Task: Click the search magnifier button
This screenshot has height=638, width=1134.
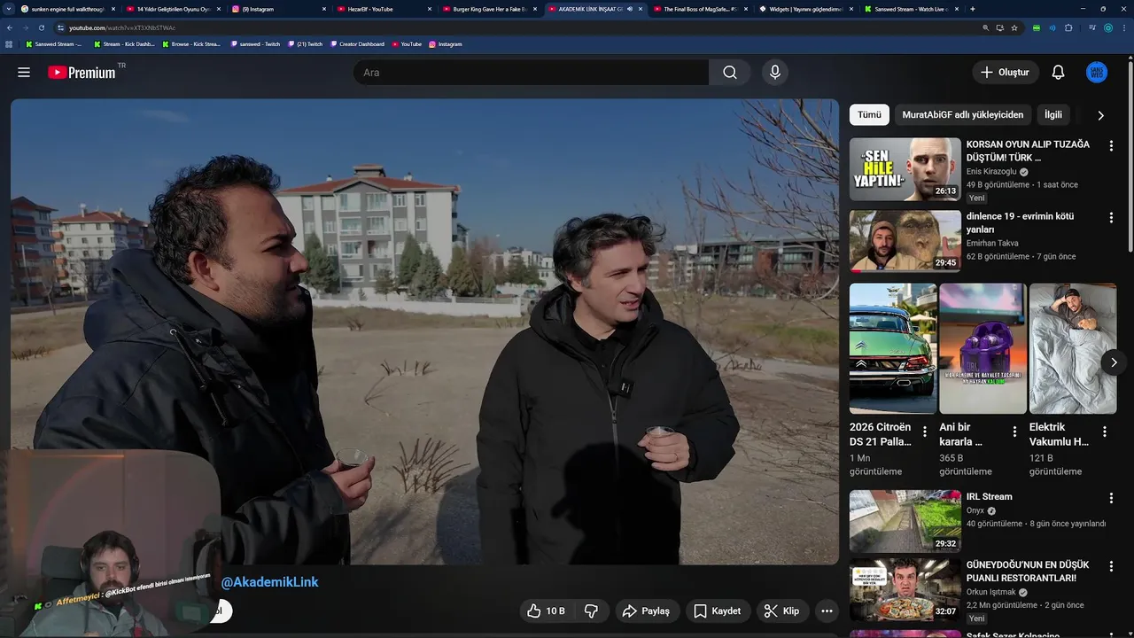Action: click(729, 73)
